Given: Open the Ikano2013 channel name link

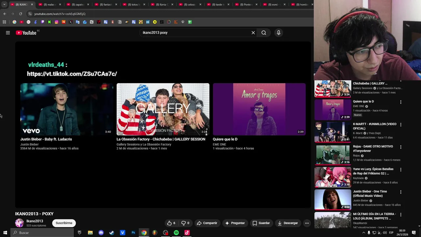Looking at the screenshot, I should [x=35, y=221].
